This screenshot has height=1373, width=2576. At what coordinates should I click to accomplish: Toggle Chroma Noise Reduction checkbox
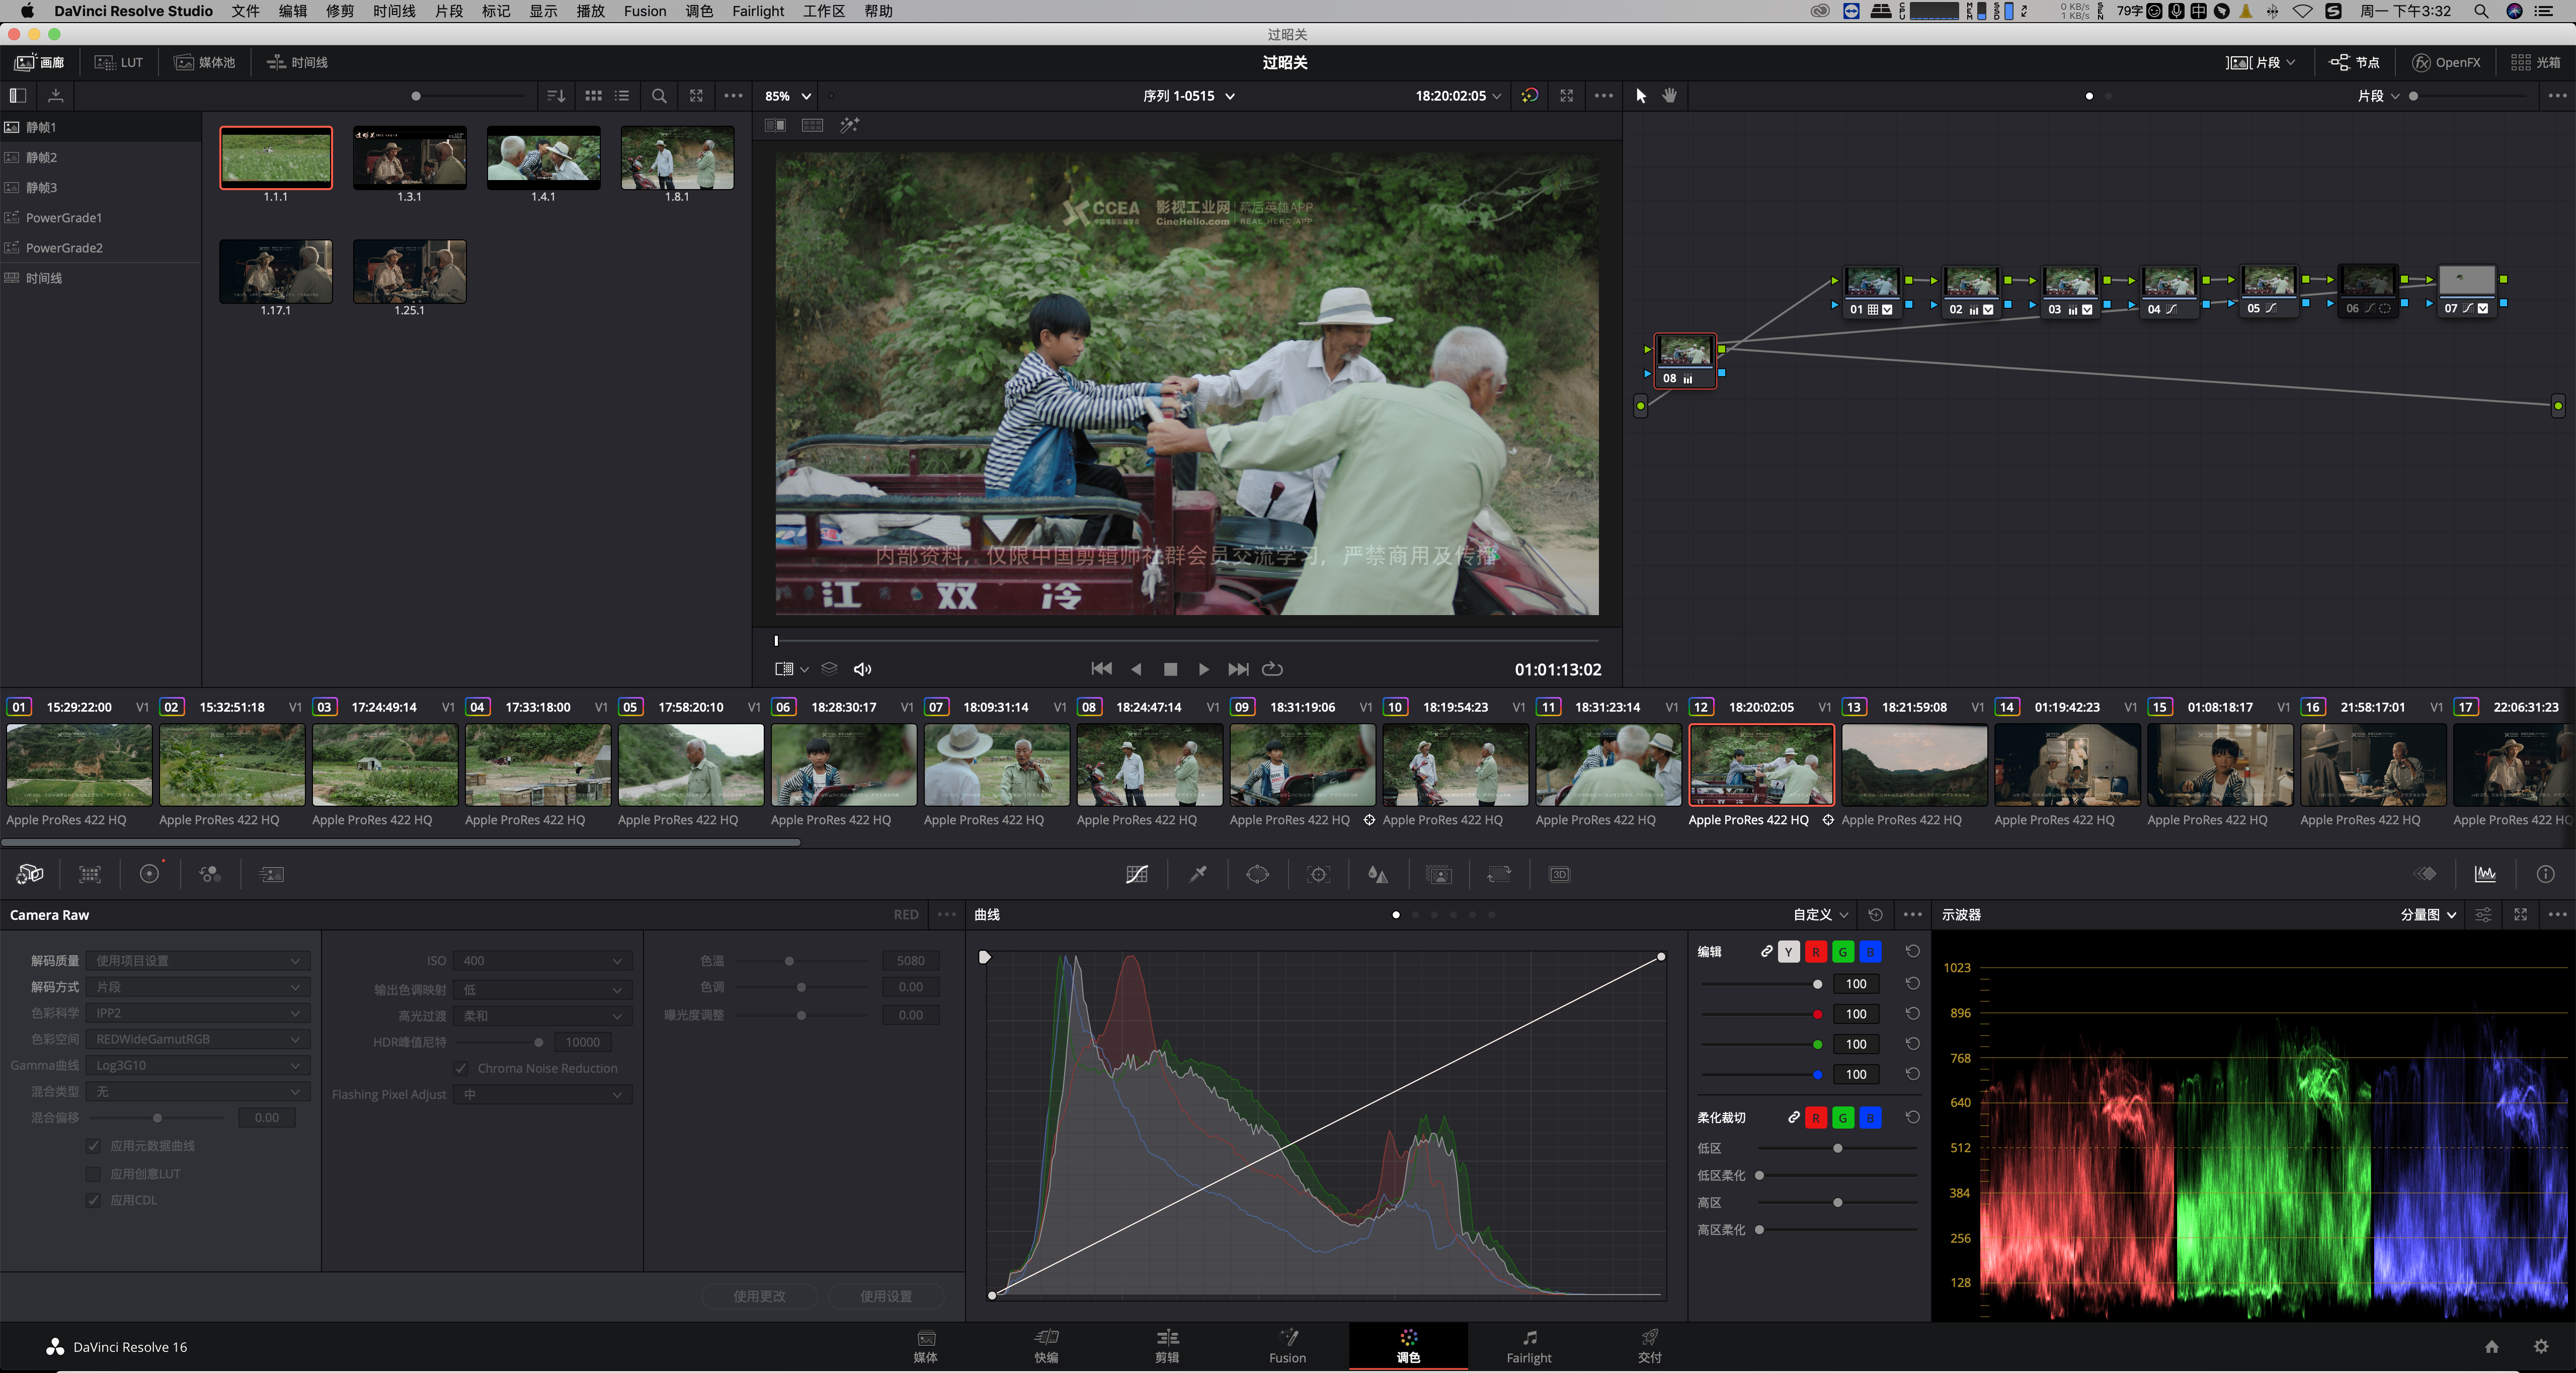click(x=461, y=1068)
